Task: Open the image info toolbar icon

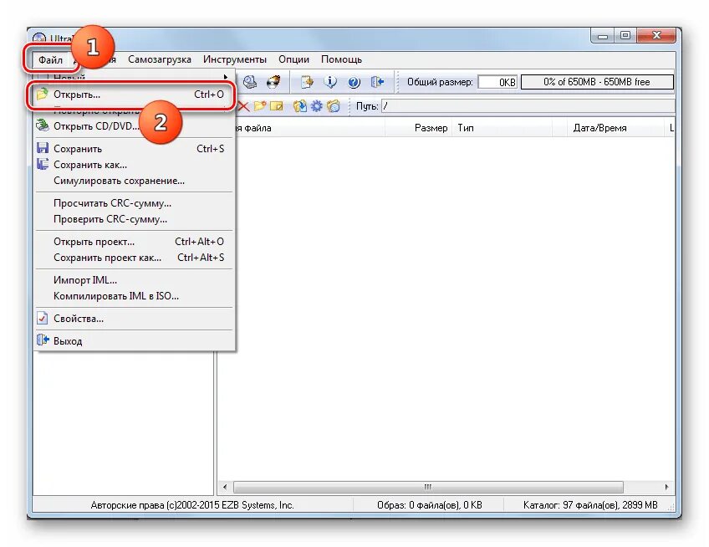Action: click(330, 82)
